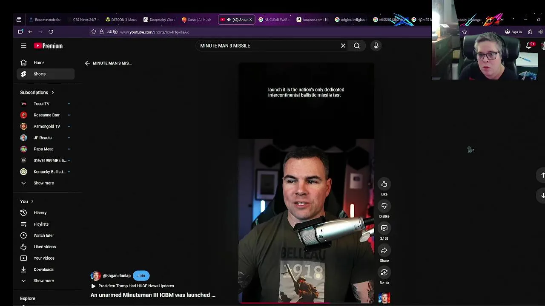
Task: Go to previous short with up arrow
Action: [542, 175]
